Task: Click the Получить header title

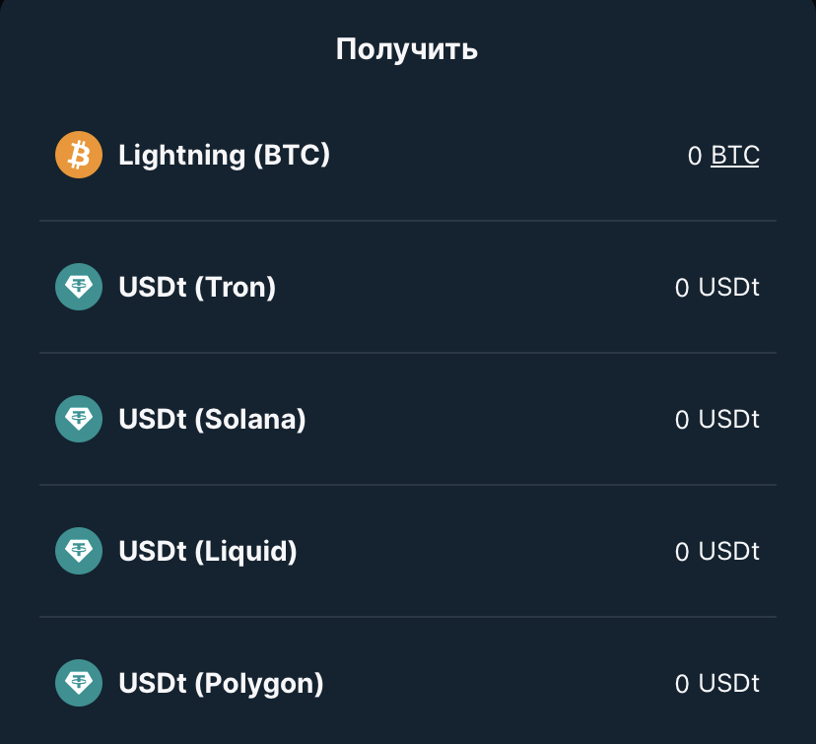Action: (x=406, y=49)
